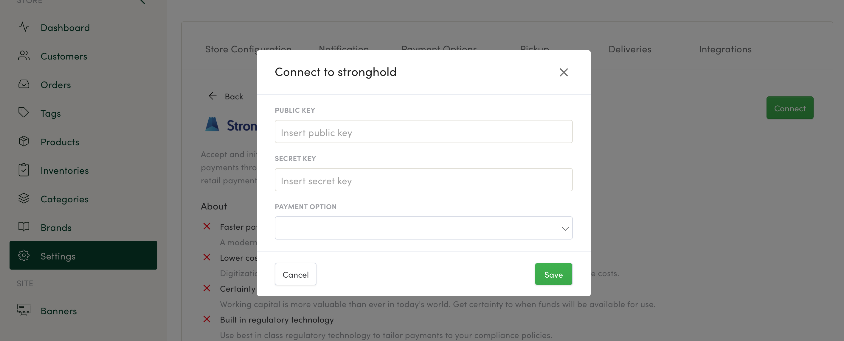
Task: Click the Payment Option chevron arrow
Action: click(565, 229)
